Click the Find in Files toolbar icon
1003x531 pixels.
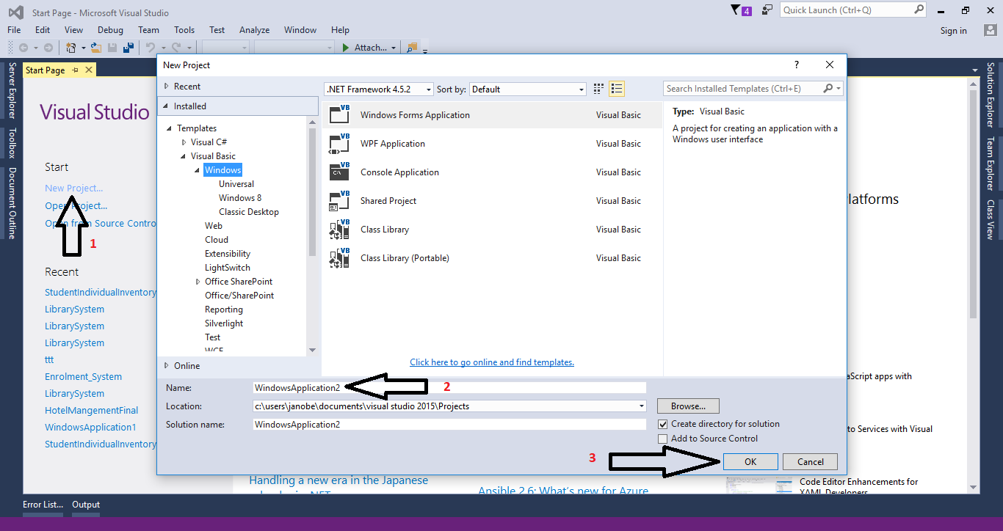412,48
